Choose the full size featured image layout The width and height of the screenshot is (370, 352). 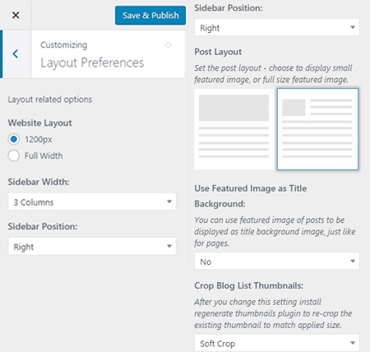click(x=234, y=129)
